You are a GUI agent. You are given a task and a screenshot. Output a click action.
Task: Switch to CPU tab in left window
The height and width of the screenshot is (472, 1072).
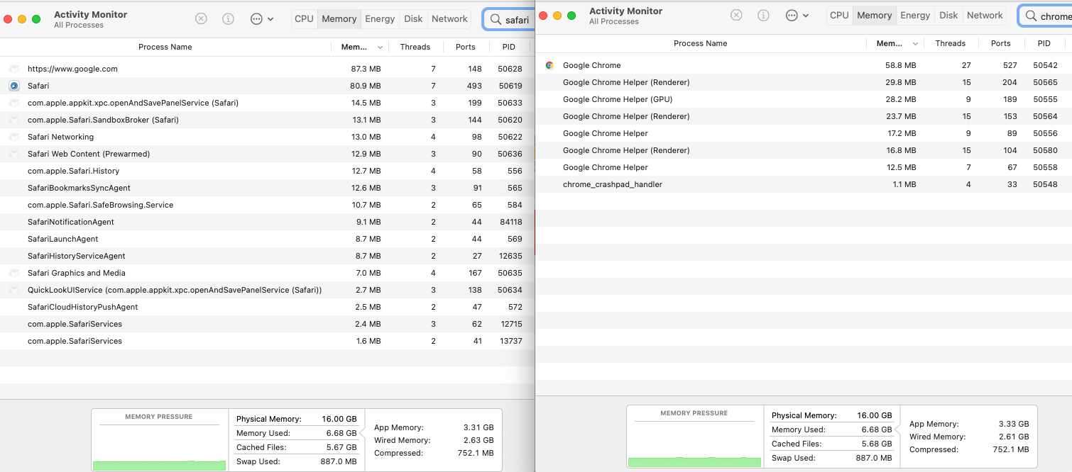[x=304, y=19]
